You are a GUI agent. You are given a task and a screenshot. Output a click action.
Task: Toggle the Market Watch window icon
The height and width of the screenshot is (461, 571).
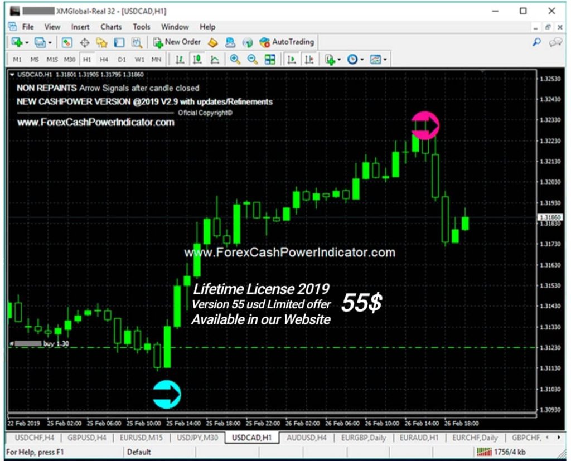(67, 42)
